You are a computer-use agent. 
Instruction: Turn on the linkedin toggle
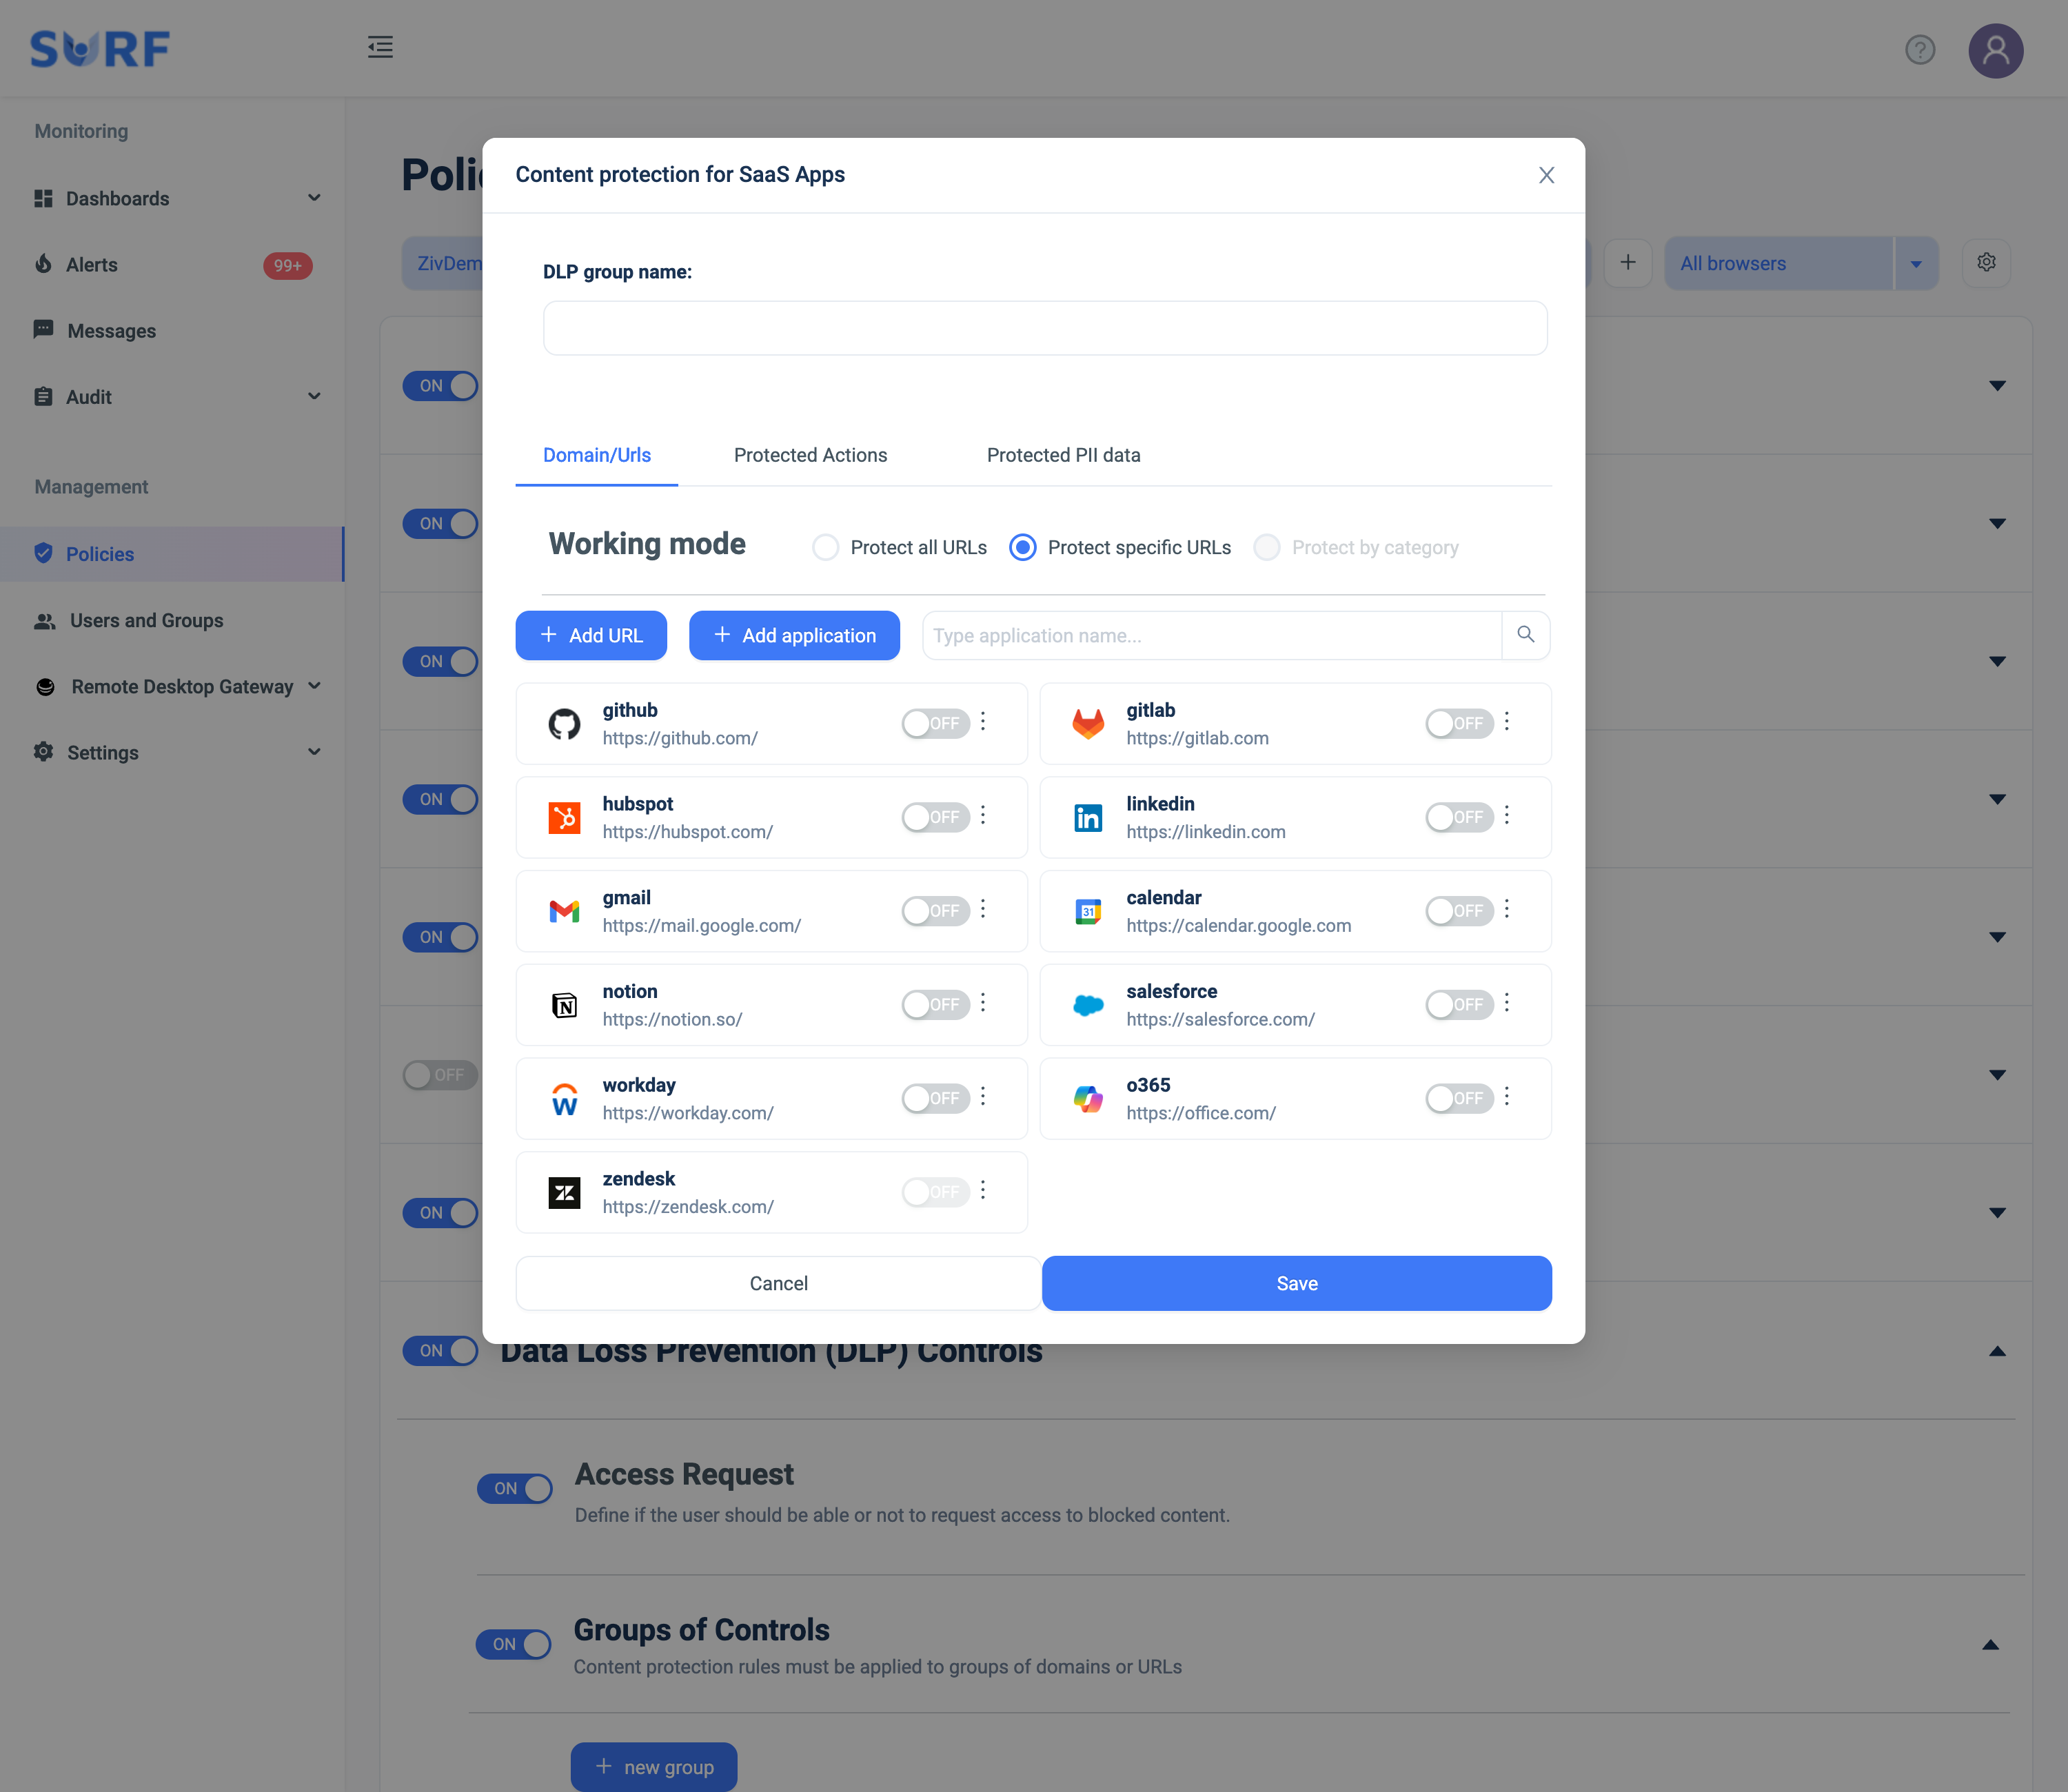click(1459, 817)
